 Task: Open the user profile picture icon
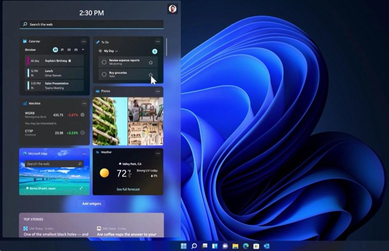(172, 9)
